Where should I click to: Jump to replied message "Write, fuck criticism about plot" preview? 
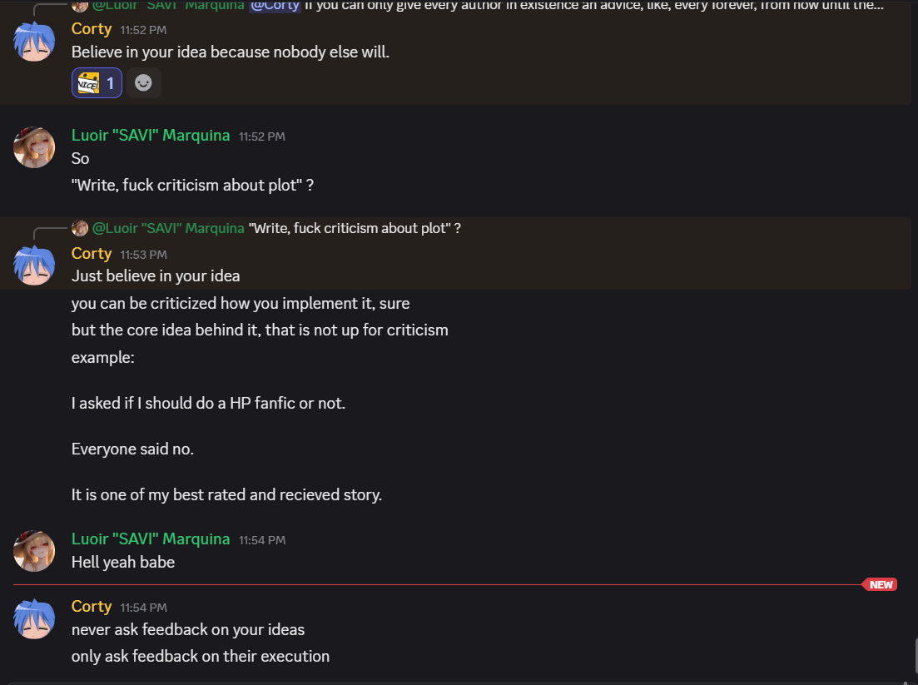tap(355, 228)
